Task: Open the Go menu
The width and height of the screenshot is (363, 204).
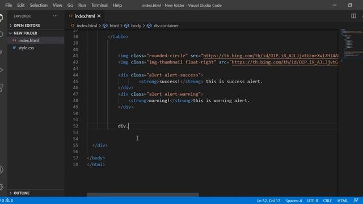Action: [70, 5]
